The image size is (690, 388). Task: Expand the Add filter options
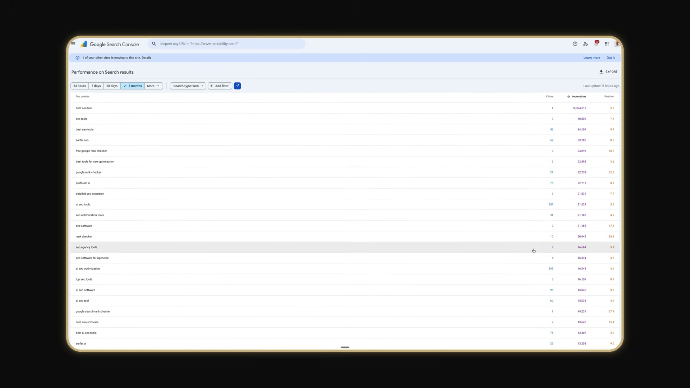pyautogui.click(x=219, y=86)
